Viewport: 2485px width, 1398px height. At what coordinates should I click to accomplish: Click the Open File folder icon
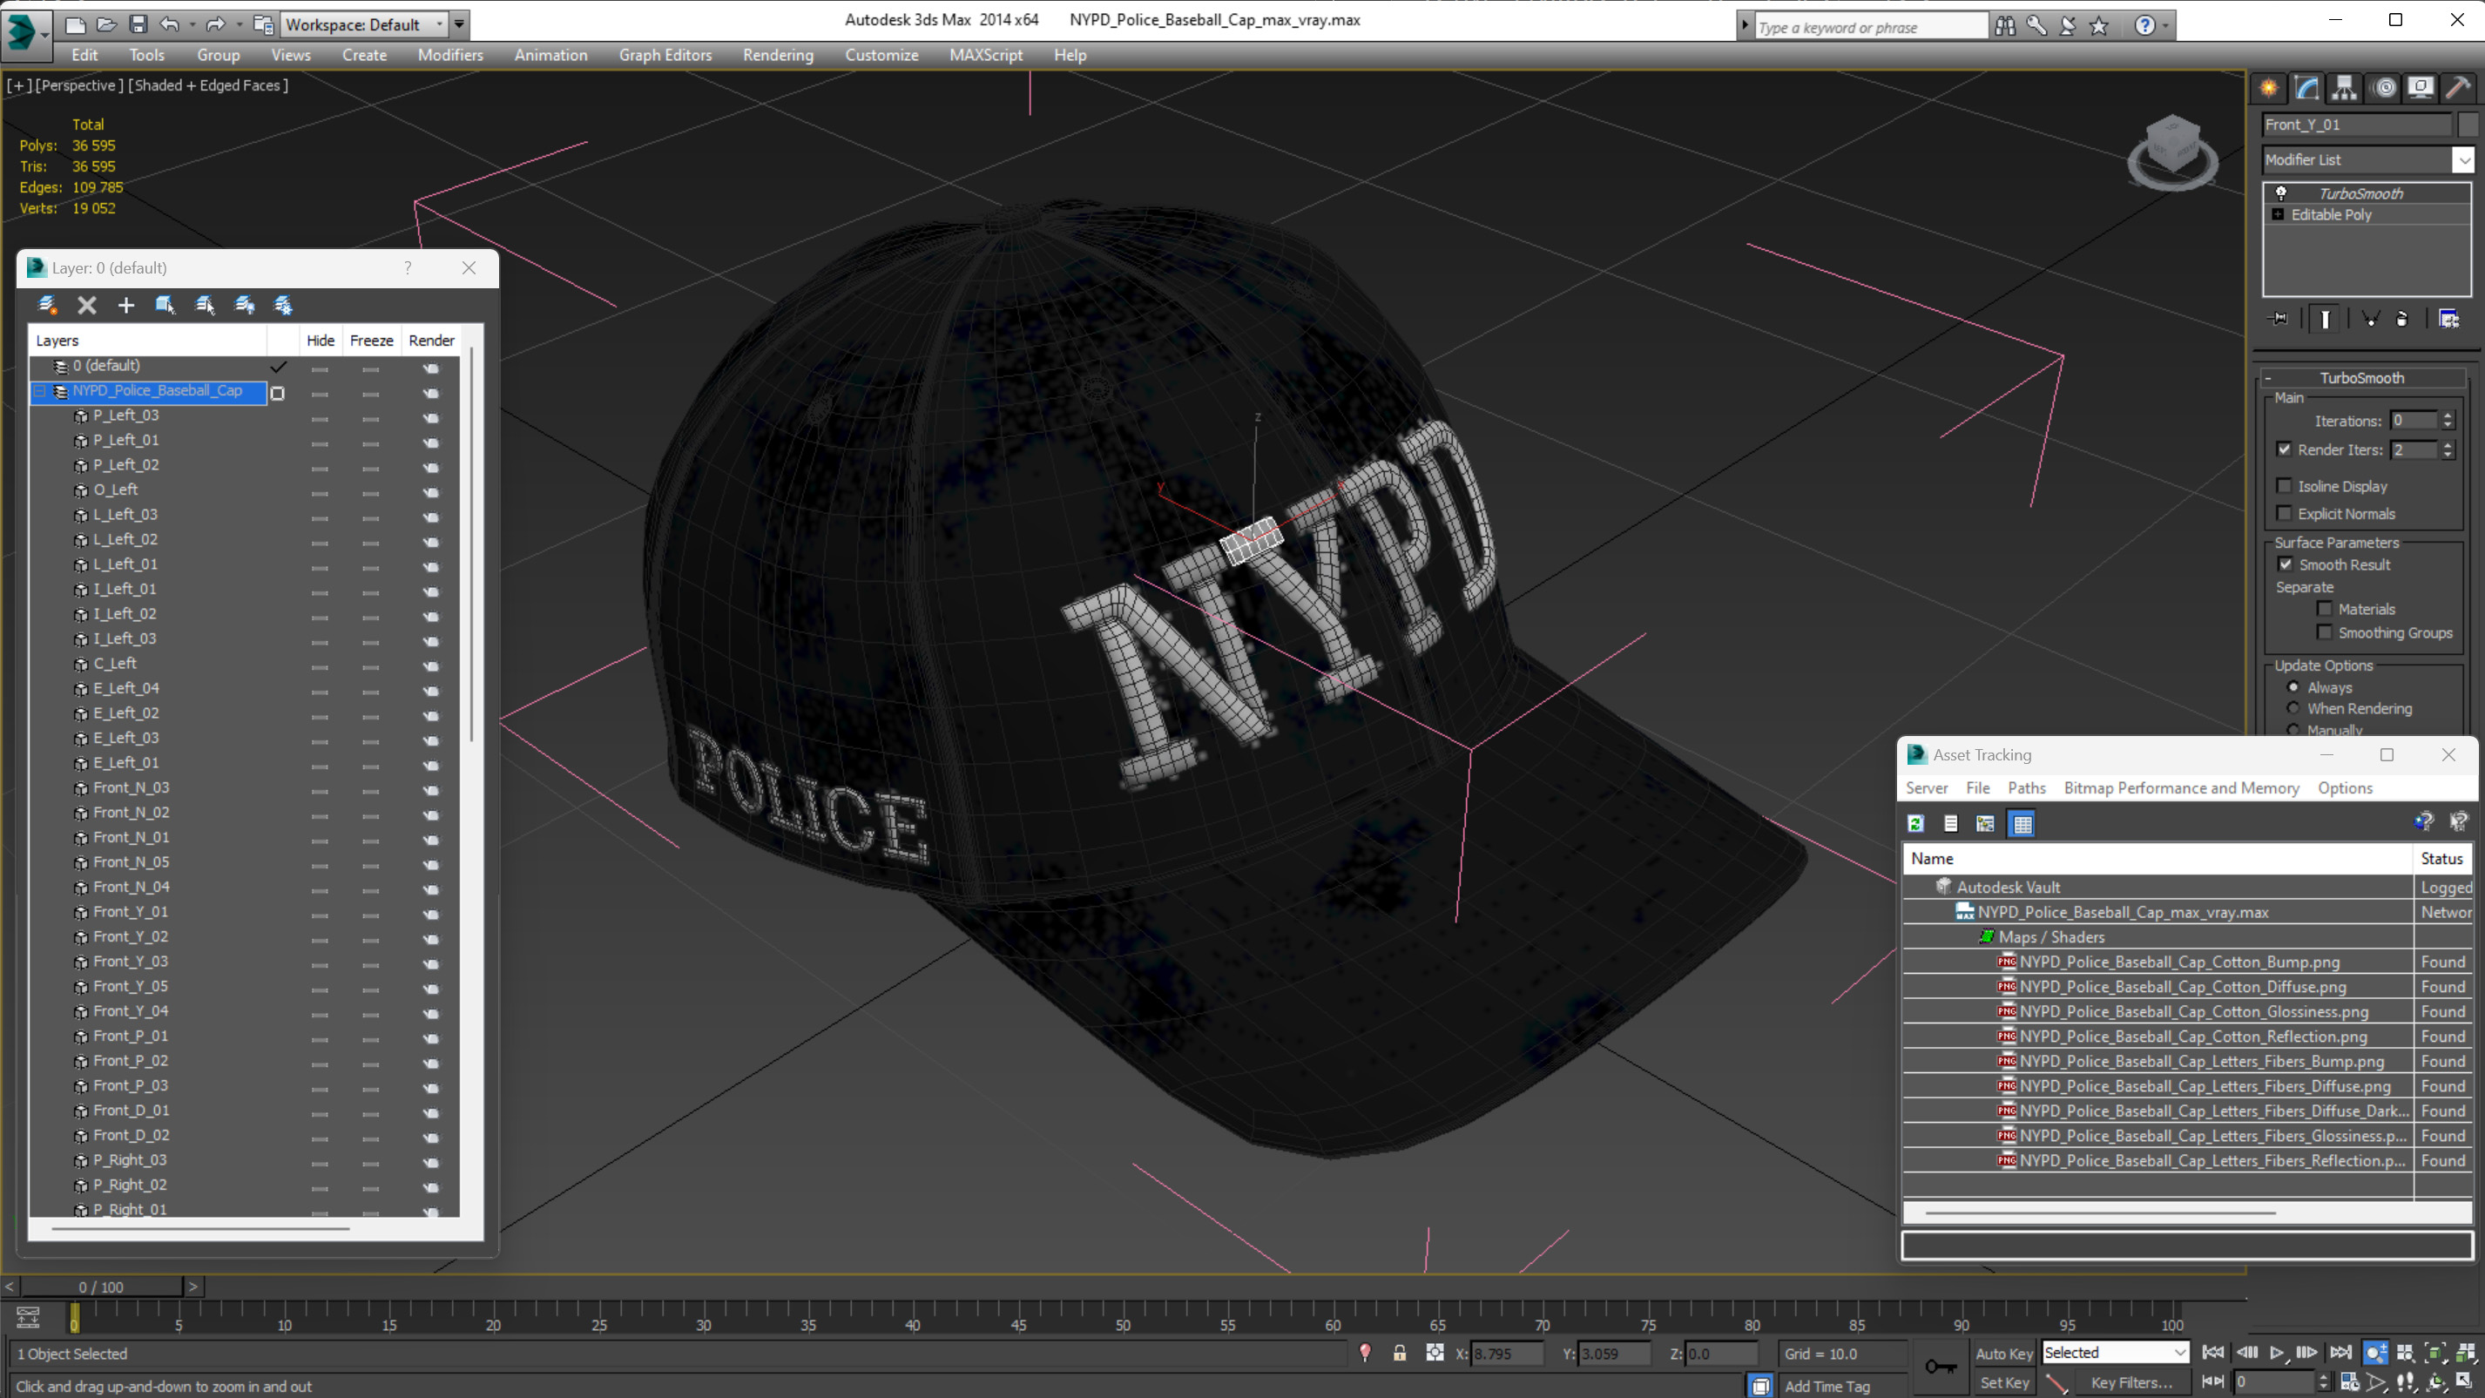coord(106,24)
